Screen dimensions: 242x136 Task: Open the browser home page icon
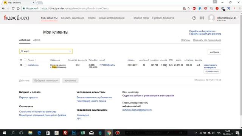[18, 8]
